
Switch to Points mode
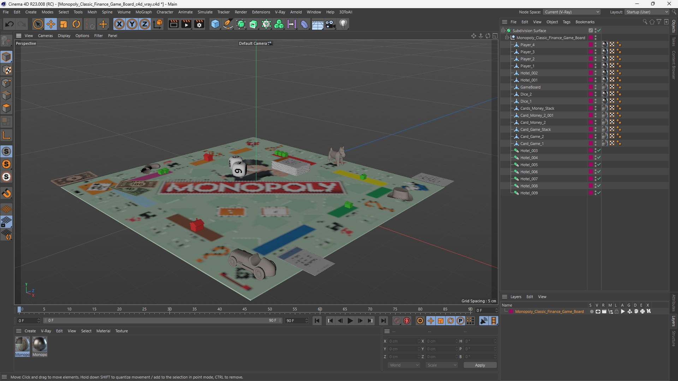pyautogui.click(x=6, y=83)
